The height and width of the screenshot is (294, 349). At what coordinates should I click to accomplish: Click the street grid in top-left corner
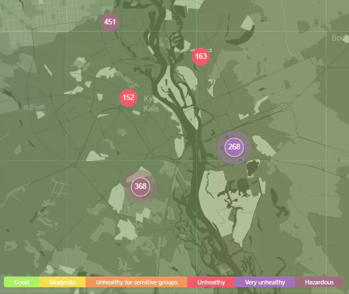click(23, 17)
